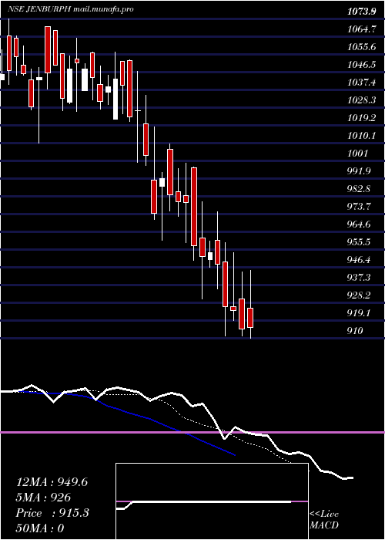Click the 991.9 price axis label
This screenshot has width=385, height=540.
359,171
